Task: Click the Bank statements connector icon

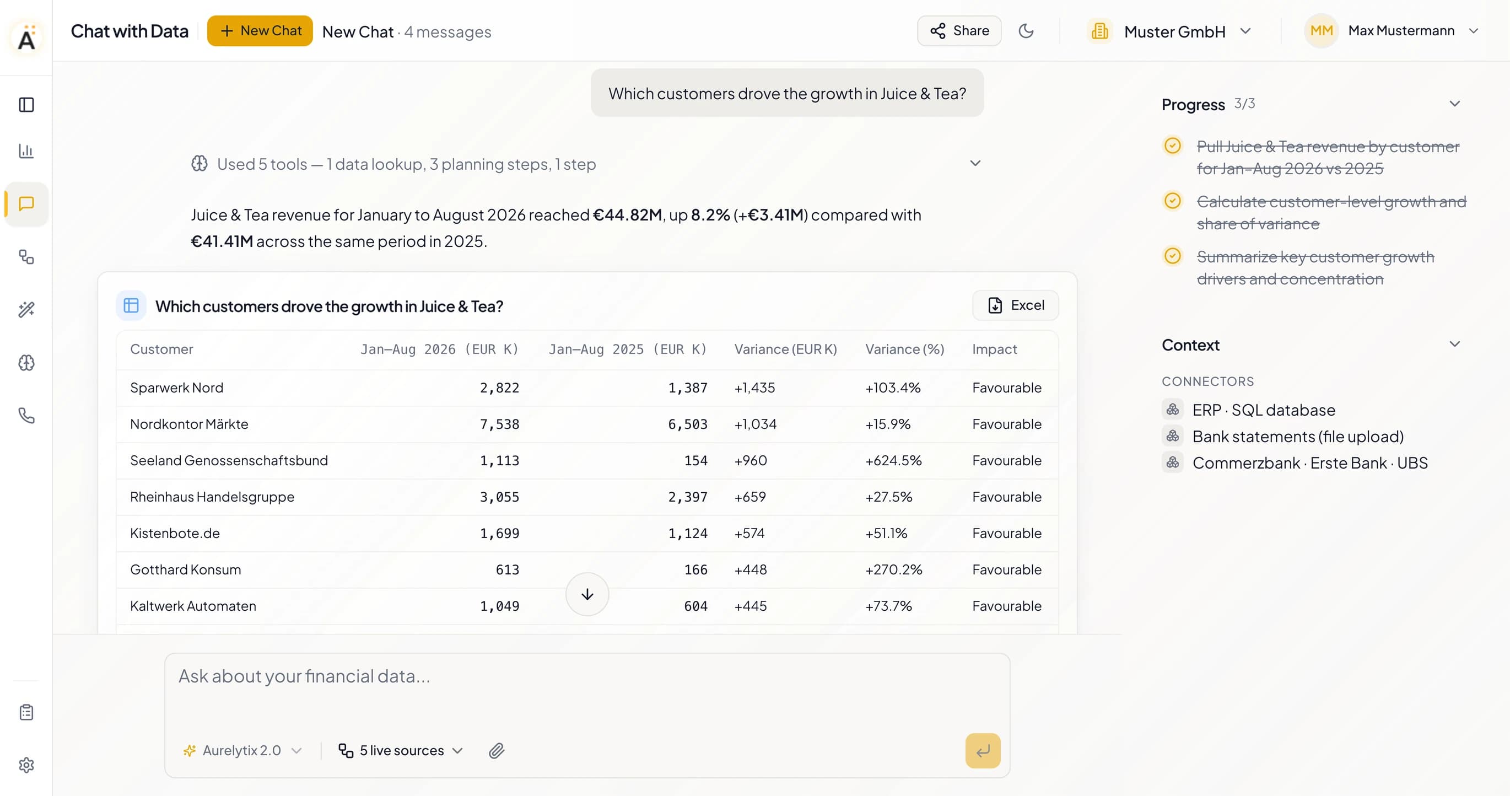Action: [x=1172, y=435]
